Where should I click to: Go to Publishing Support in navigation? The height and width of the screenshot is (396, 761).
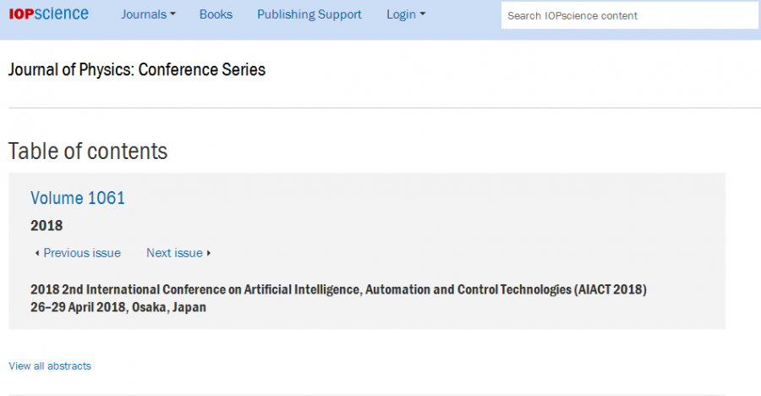[309, 14]
